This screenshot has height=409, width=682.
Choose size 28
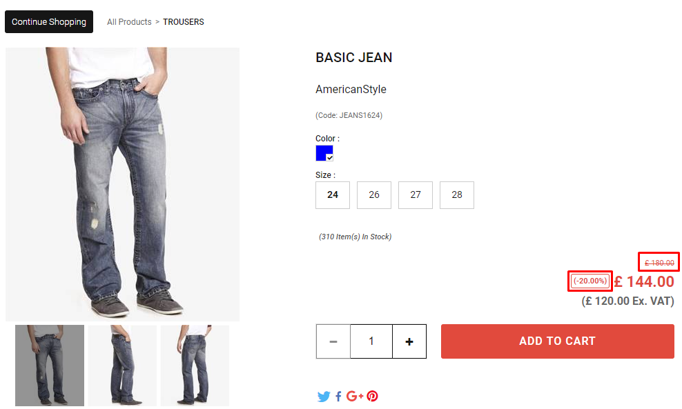tap(457, 195)
